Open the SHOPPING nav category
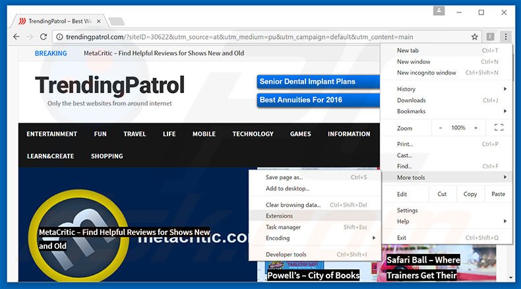Image resolution: width=521 pixels, height=289 pixels. (x=107, y=156)
